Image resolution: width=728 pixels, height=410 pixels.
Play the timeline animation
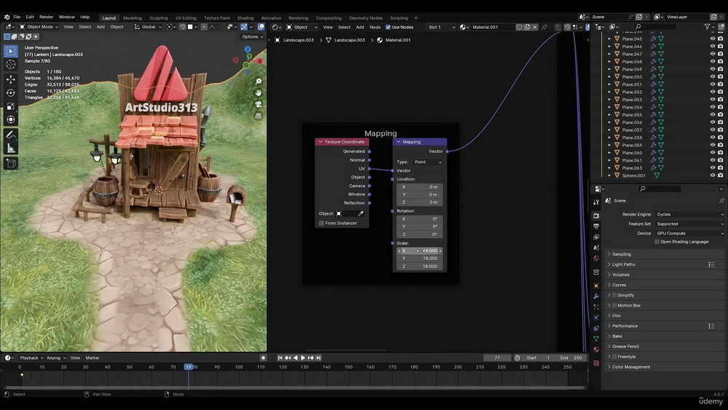(x=303, y=358)
